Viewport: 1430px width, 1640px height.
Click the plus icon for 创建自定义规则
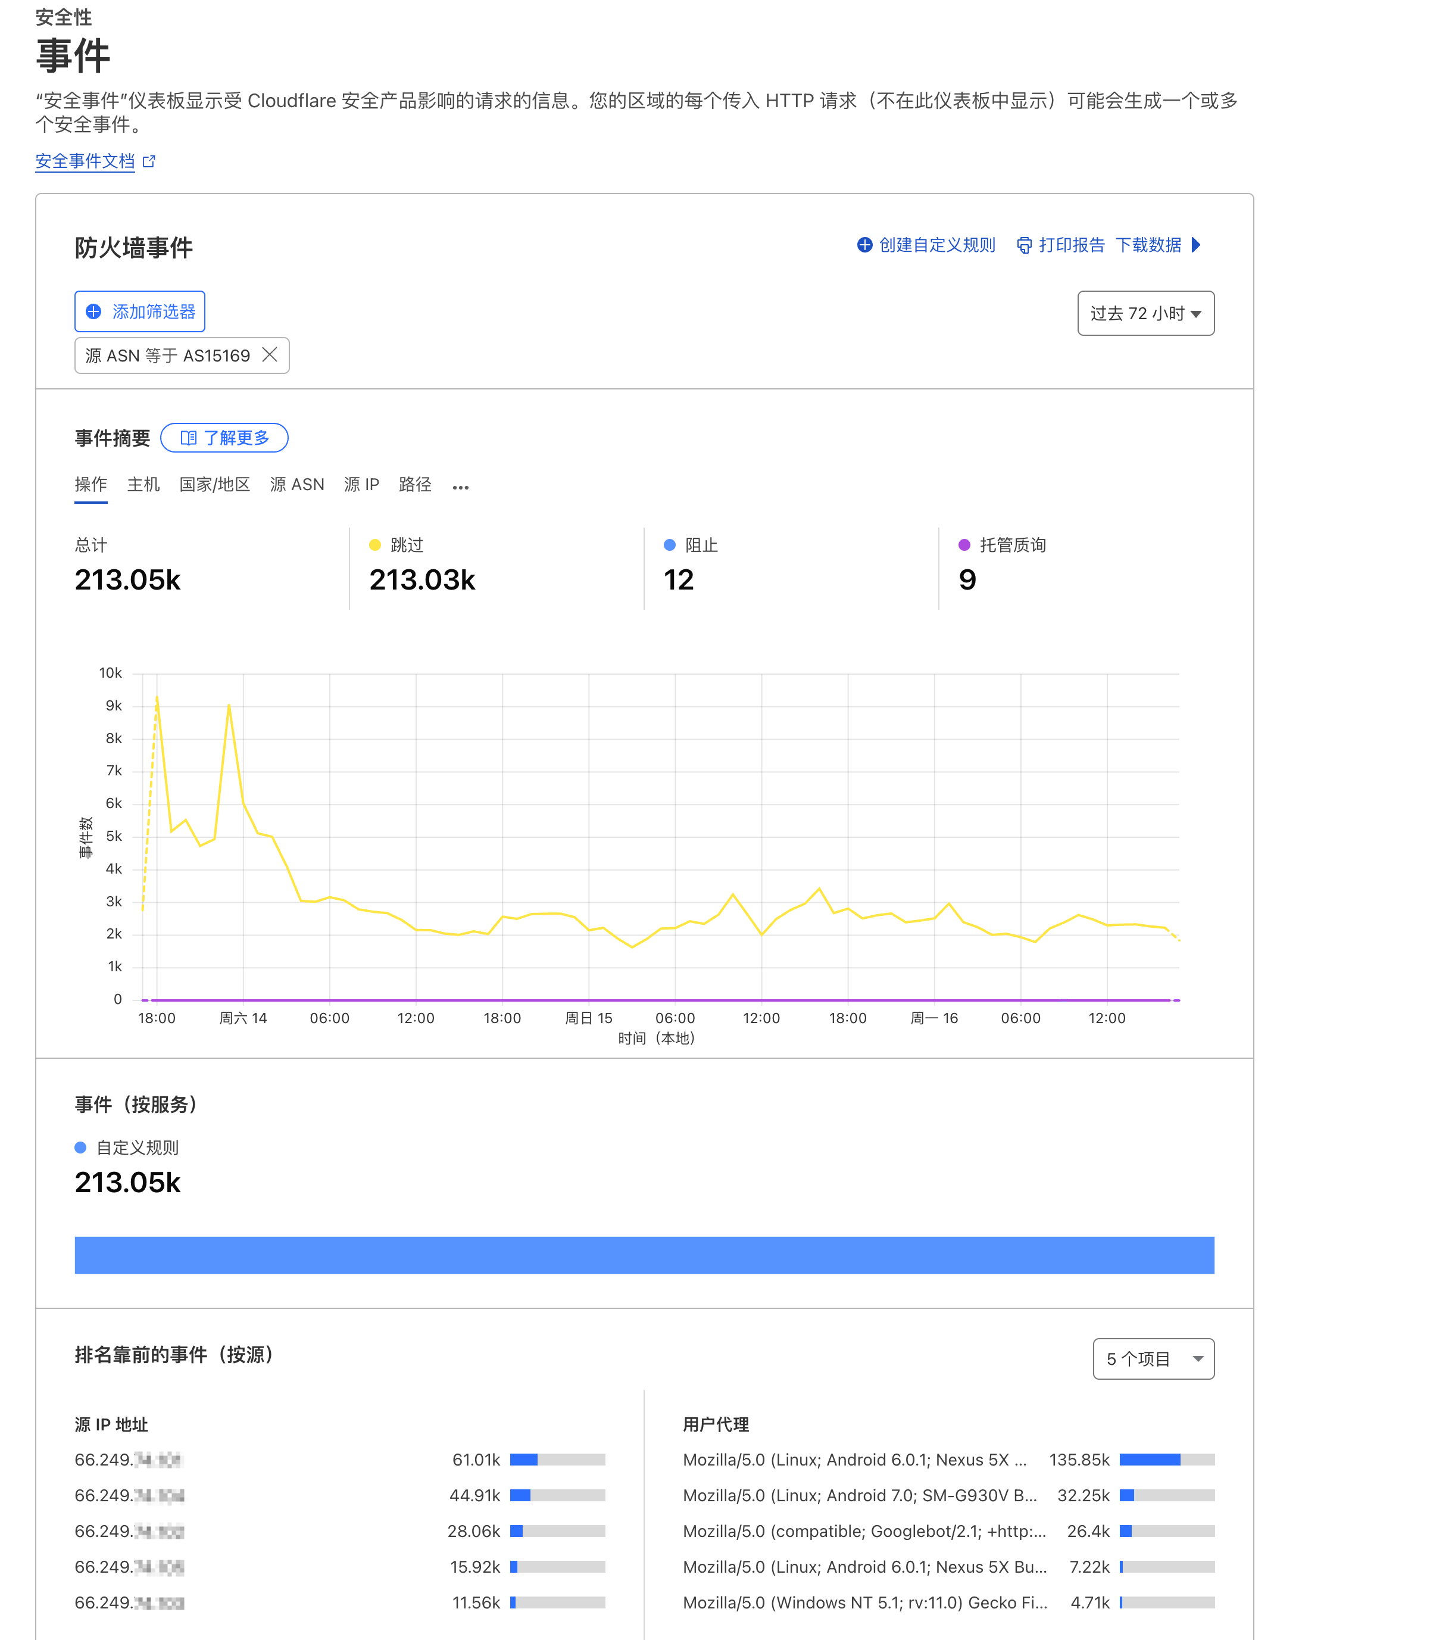tap(864, 245)
